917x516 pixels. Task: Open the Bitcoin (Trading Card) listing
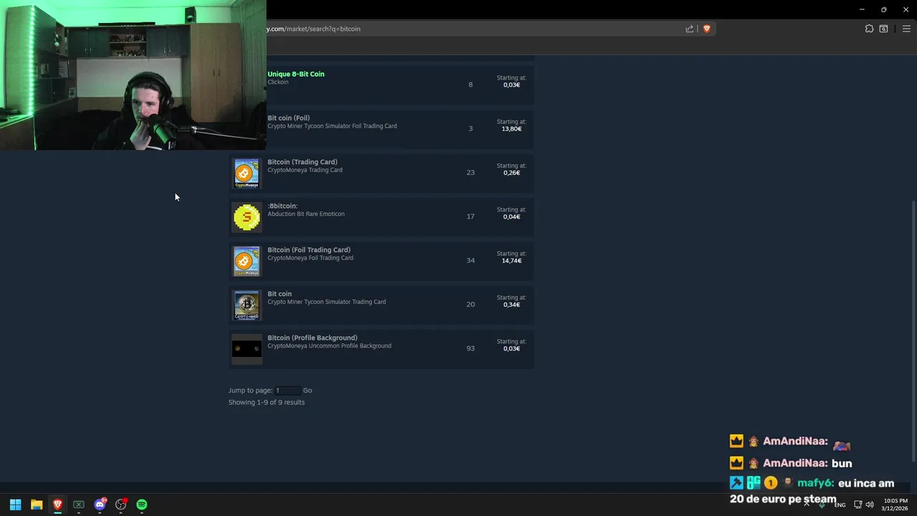click(381, 173)
